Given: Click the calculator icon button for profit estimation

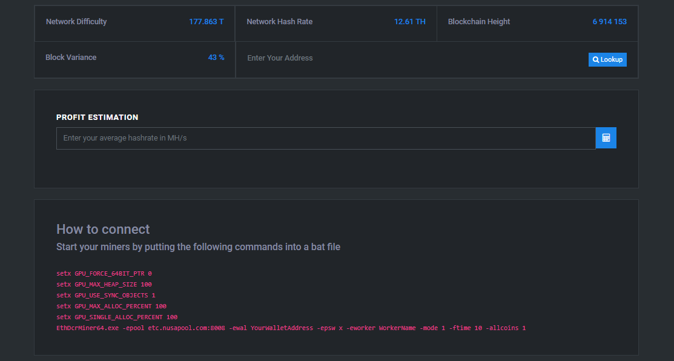Looking at the screenshot, I should (x=606, y=138).
